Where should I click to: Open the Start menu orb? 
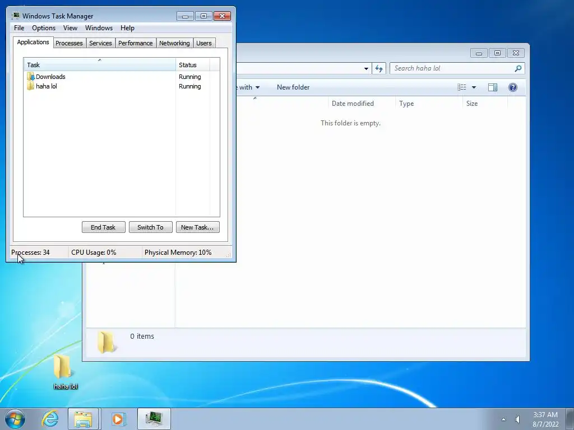[x=15, y=419]
